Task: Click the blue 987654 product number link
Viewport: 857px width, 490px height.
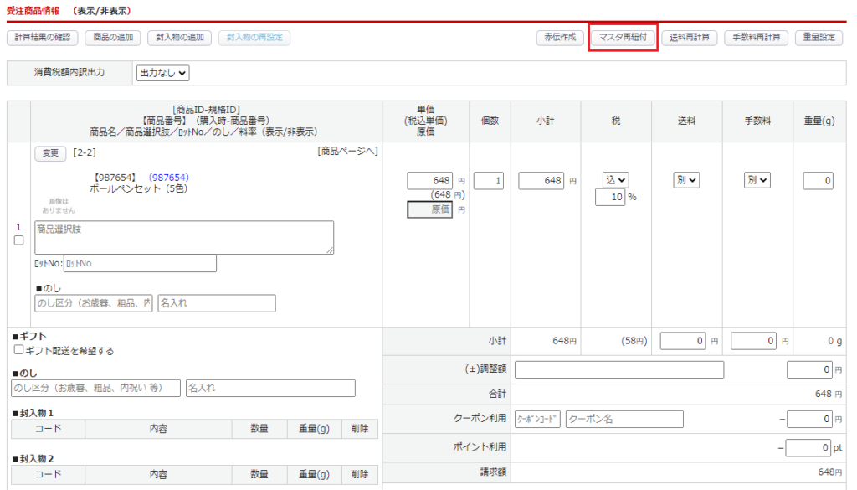Action: (168, 178)
